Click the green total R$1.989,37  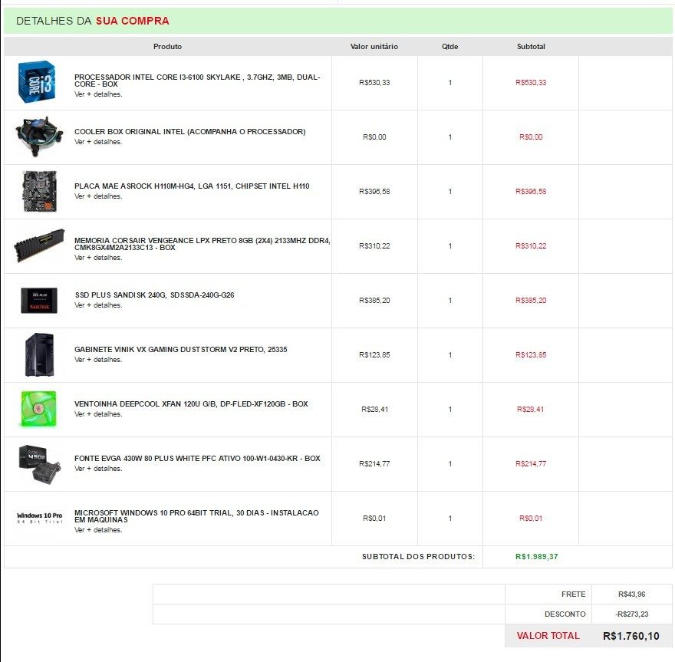[536, 557]
